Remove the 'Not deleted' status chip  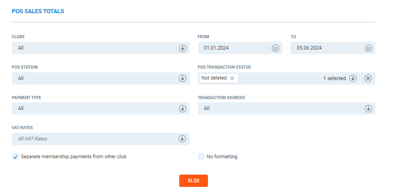click(232, 78)
